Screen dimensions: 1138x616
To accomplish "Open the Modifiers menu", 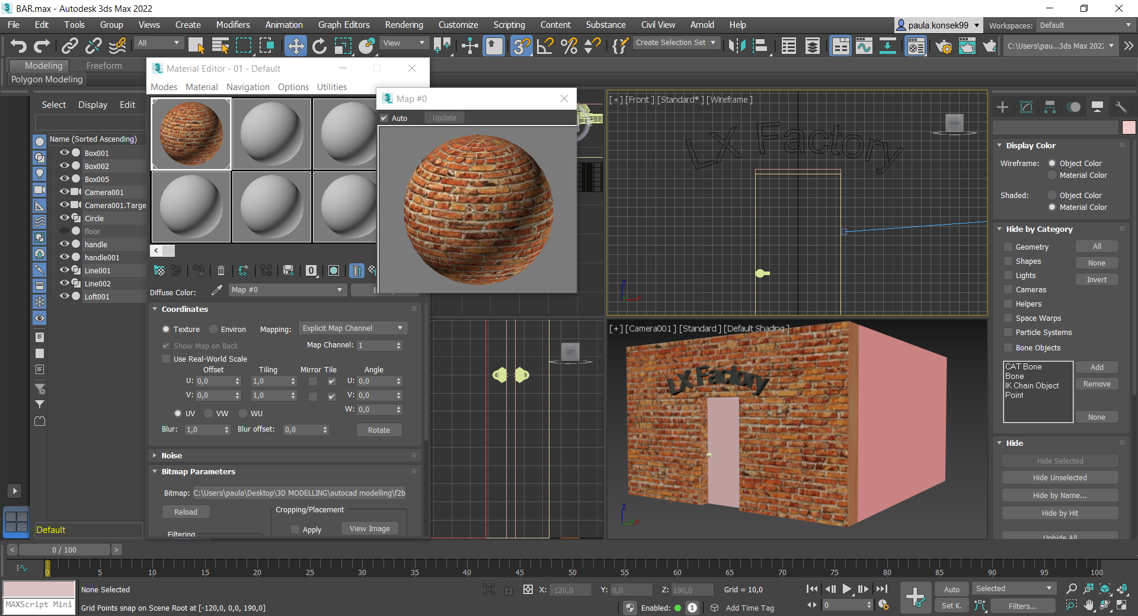I will click(233, 25).
